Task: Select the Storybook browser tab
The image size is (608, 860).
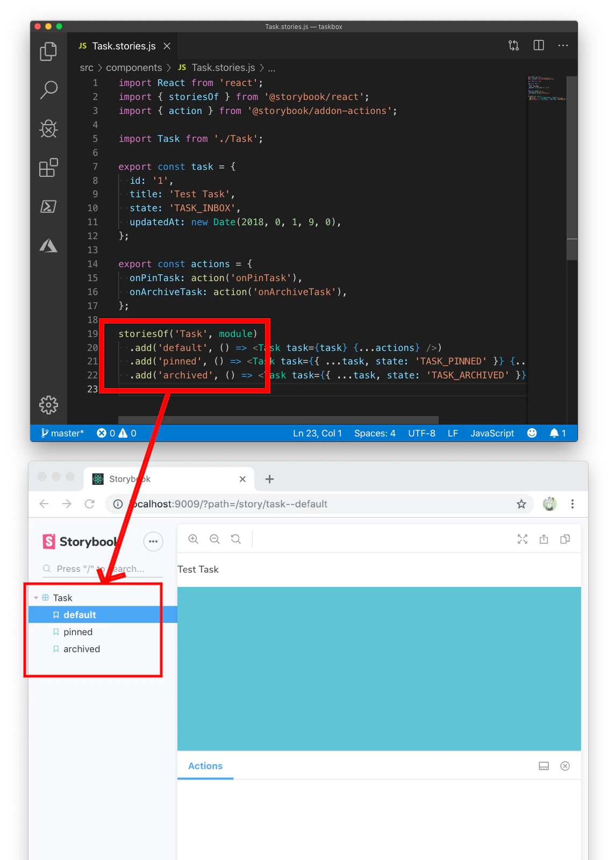Action: tap(169, 479)
